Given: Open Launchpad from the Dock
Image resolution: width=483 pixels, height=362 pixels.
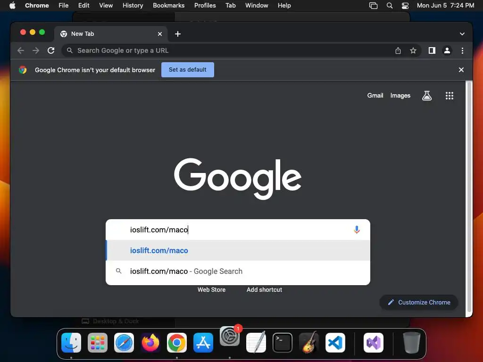Looking at the screenshot, I should coord(98,343).
